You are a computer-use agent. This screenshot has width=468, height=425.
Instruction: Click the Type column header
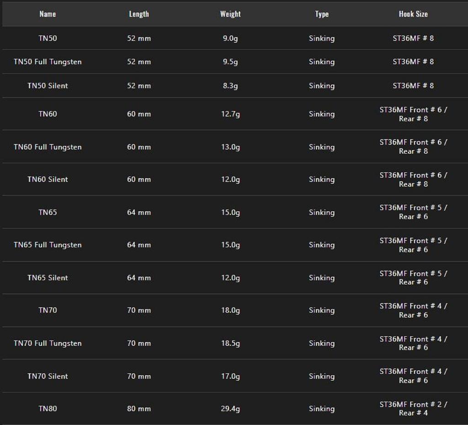coord(322,14)
